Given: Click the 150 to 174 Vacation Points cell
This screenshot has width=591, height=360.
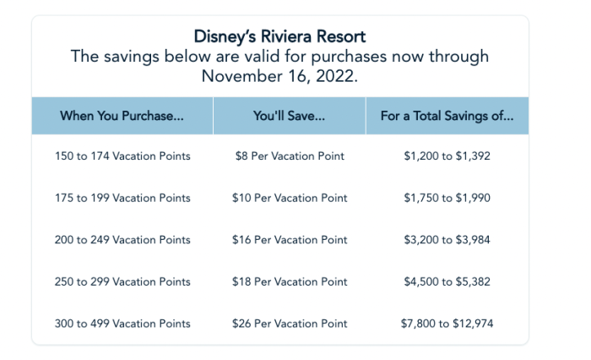Looking at the screenshot, I should coord(122,156).
